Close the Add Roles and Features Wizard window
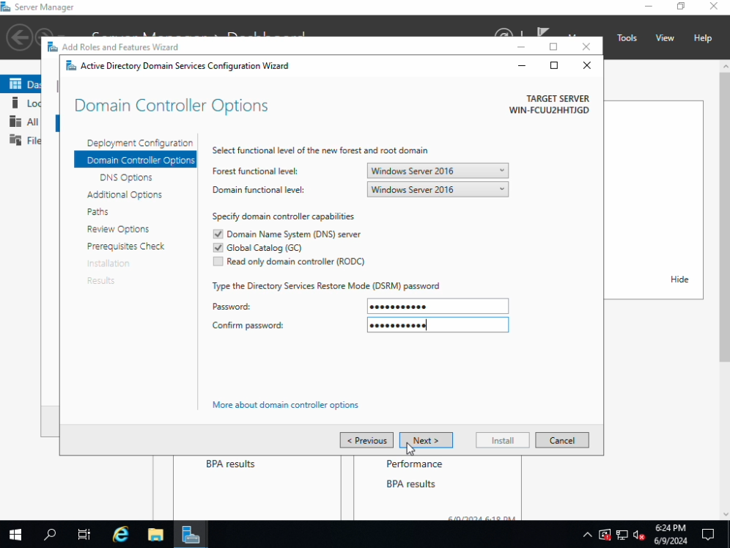Screen dimensions: 730x548 coord(586,47)
